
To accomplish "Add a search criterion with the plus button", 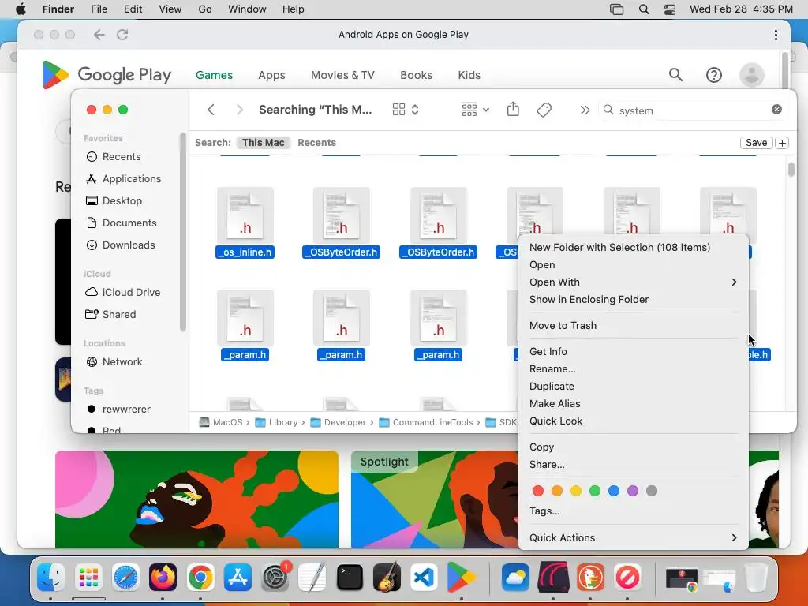I will (782, 143).
